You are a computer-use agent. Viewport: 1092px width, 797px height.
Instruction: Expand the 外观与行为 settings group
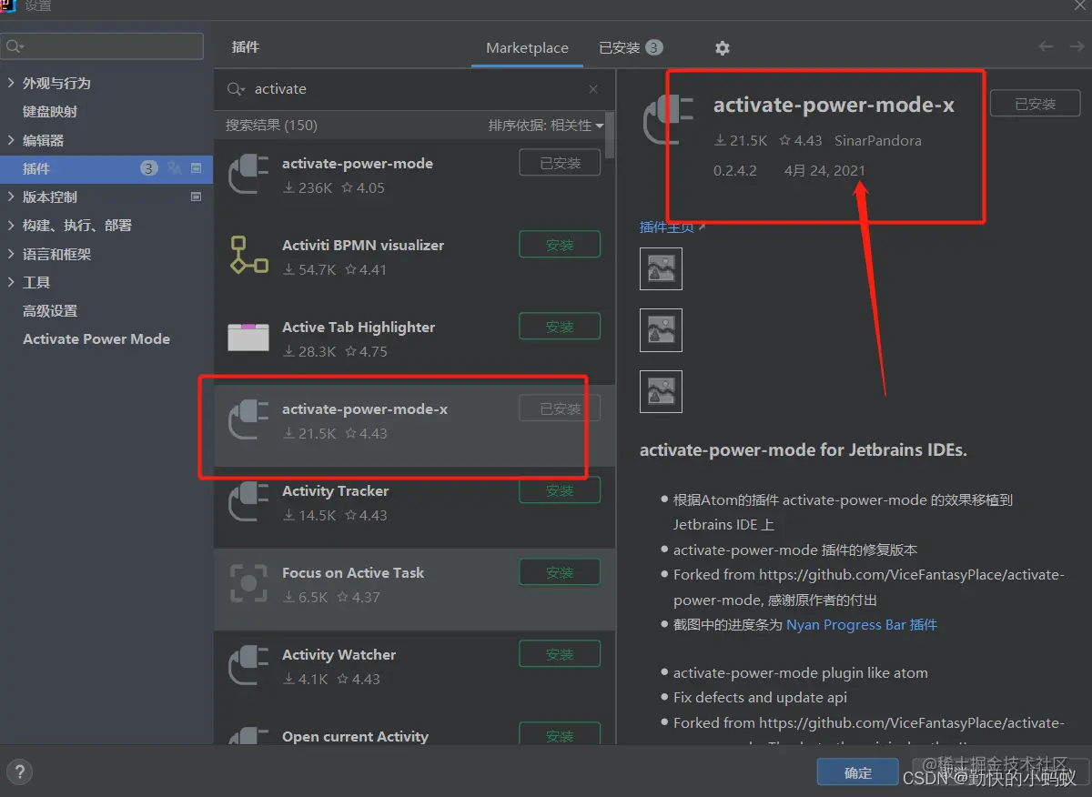point(11,83)
